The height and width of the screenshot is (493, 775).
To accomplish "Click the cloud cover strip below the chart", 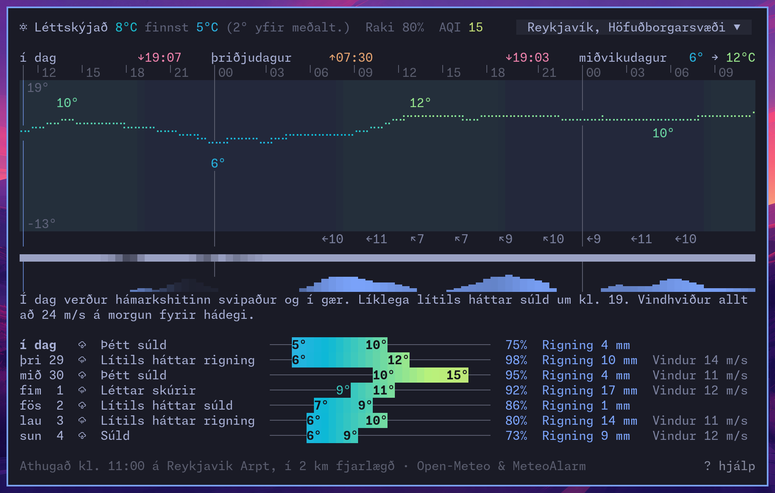I will click(x=387, y=258).
